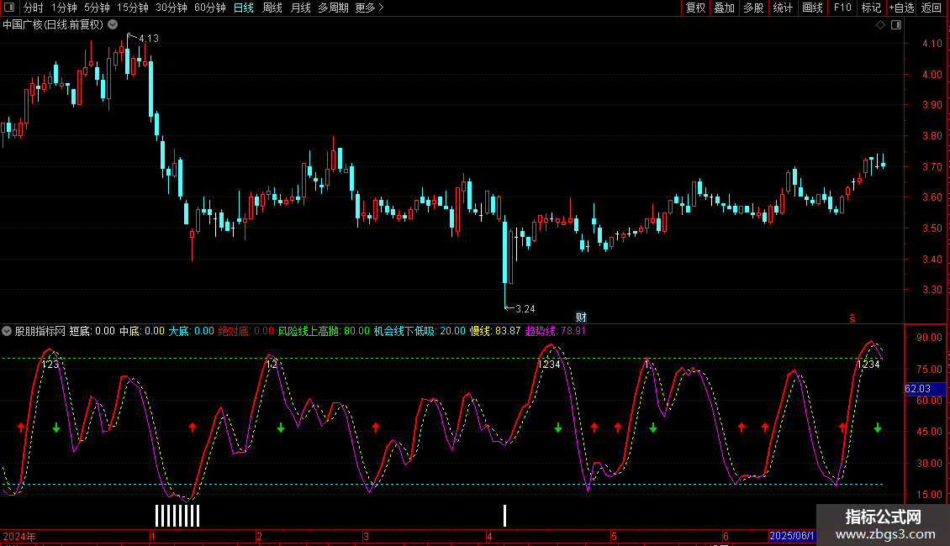Click the 慢线: 83.87 value
This screenshot has height=546, width=950.
point(495,331)
